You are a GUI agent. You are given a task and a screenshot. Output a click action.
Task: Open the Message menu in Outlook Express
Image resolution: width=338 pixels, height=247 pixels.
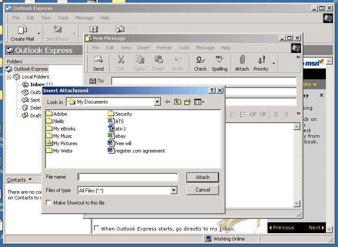pyautogui.click(x=84, y=18)
